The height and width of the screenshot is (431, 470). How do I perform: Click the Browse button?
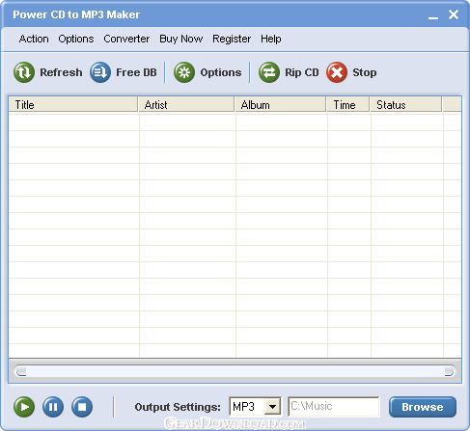(x=423, y=407)
